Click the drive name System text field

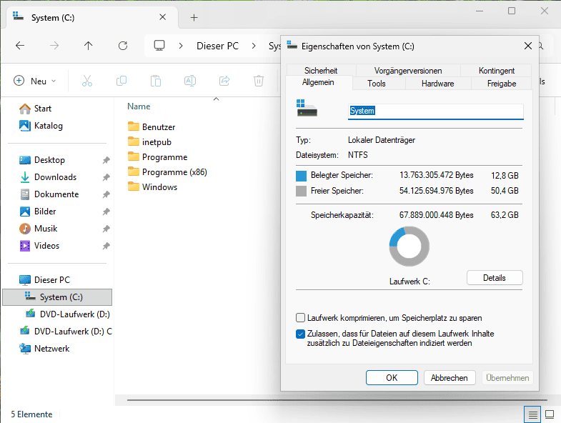point(435,111)
